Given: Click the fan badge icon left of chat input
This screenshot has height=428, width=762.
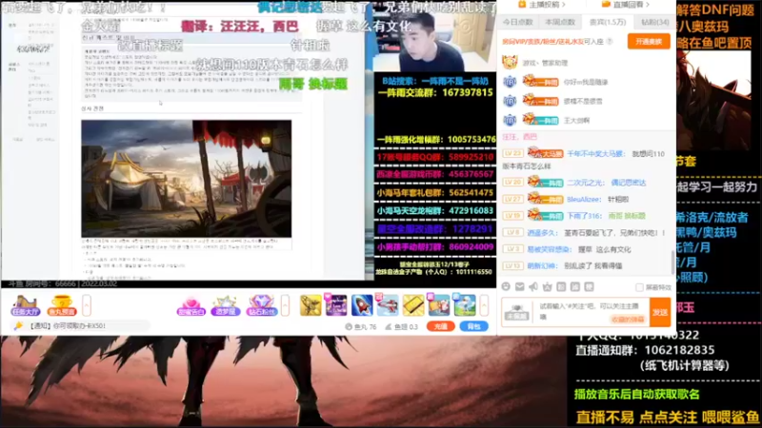Looking at the screenshot, I should [516, 312].
